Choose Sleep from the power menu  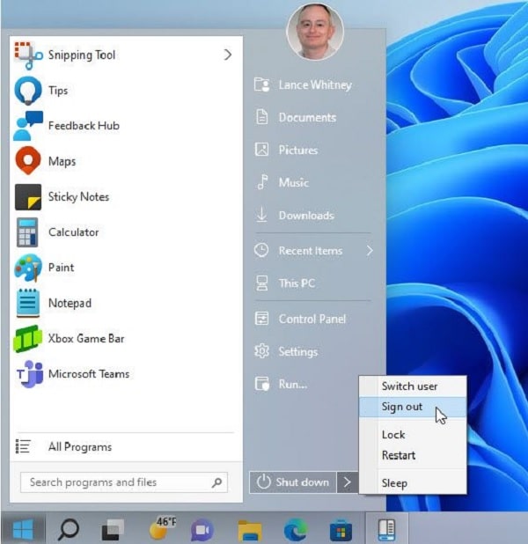pyautogui.click(x=413, y=483)
